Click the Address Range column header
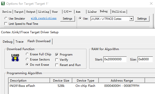155x94 pixels. (x=122, y=80)
